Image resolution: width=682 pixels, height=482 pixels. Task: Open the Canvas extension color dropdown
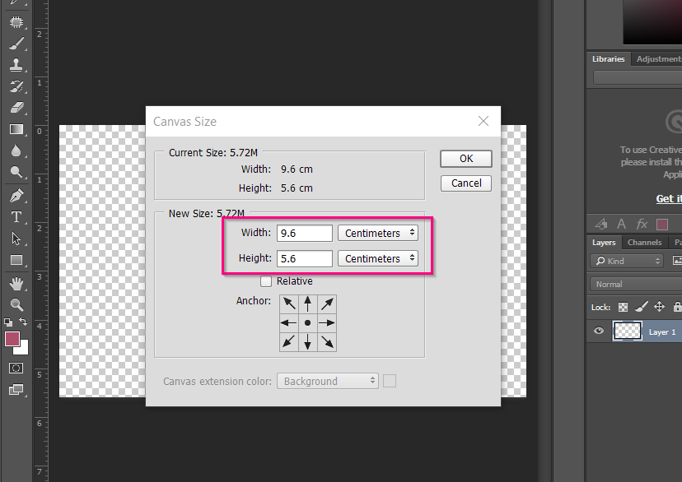pos(328,381)
